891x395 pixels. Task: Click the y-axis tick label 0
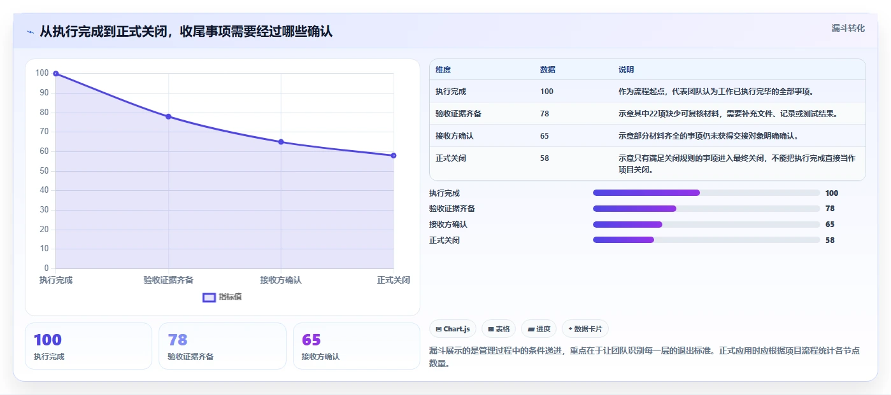tap(46, 268)
